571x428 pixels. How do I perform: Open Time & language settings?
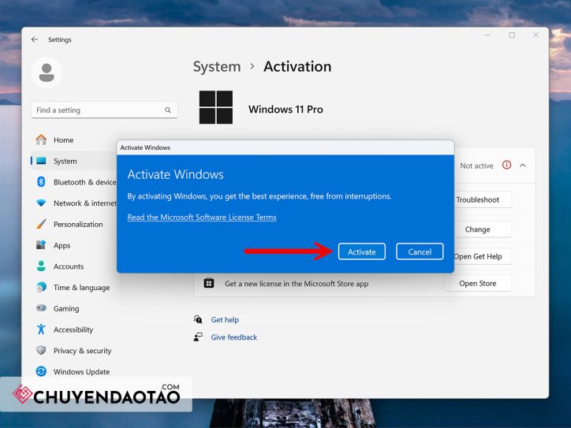81,288
